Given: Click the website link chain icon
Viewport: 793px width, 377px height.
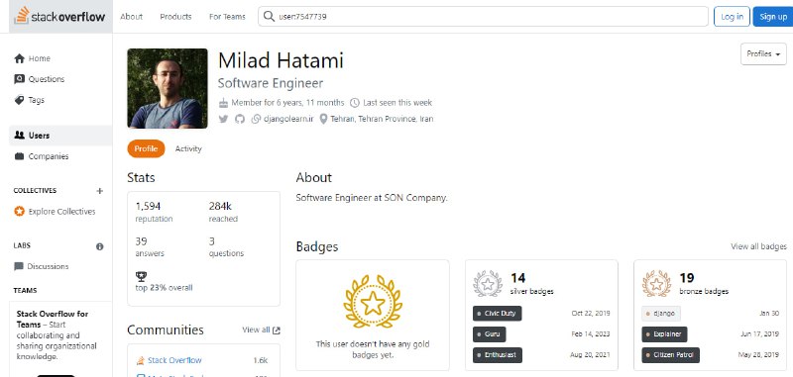Looking at the screenshot, I should (256, 119).
